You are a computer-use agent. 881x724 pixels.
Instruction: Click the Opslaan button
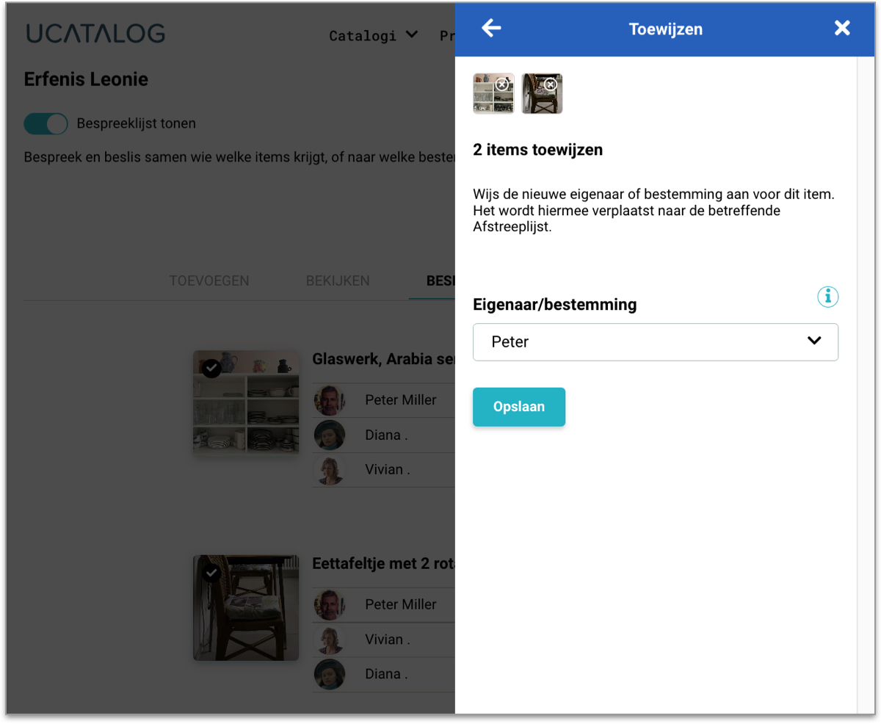519,407
